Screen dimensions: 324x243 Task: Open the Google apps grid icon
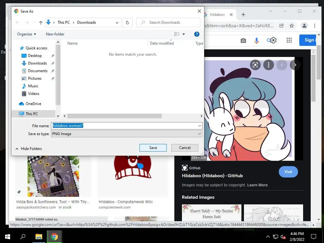point(289,40)
